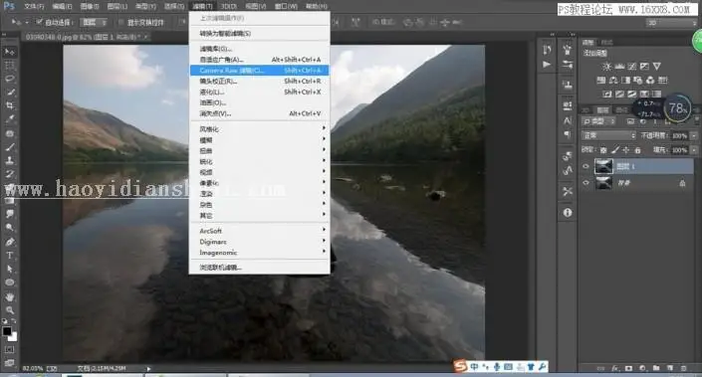Expand the Imagenomic filter submenu
This screenshot has width=702, height=377.
click(260, 253)
